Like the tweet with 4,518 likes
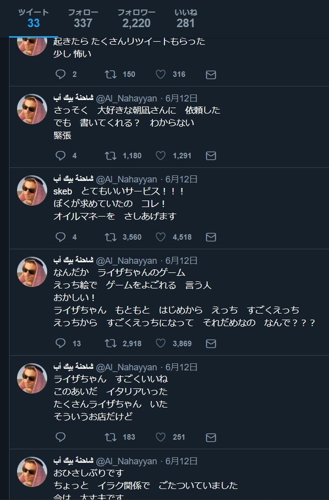Screen dimensions: 329x500 (160, 237)
